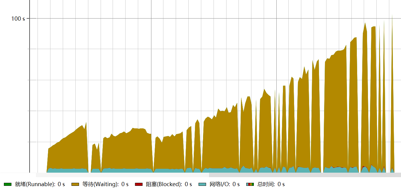Select the 总时间 legend label

[x=266, y=184]
